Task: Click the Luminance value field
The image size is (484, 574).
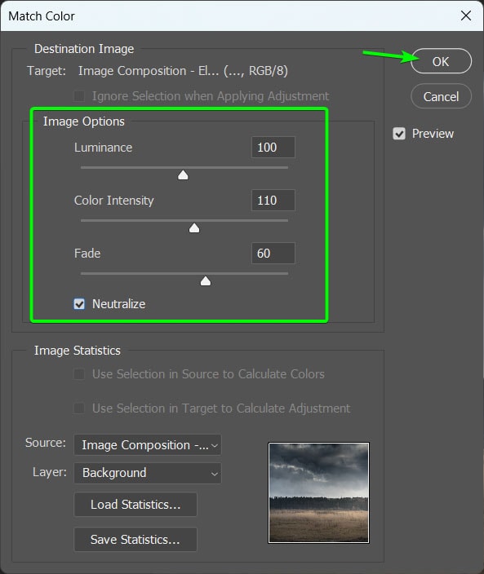Action: (273, 147)
